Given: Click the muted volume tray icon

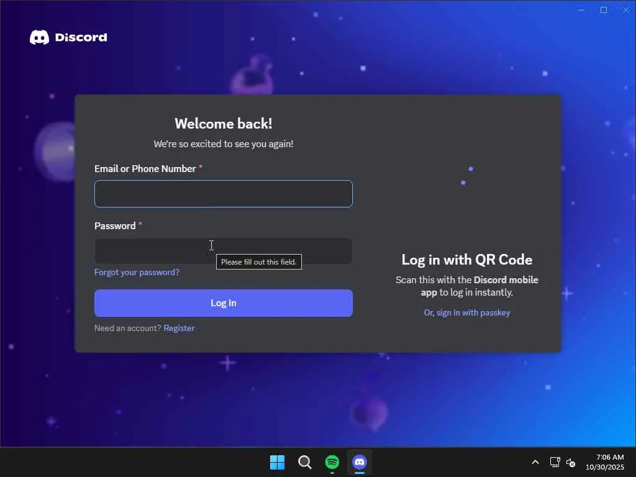Looking at the screenshot, I should (x=571, y=462).
